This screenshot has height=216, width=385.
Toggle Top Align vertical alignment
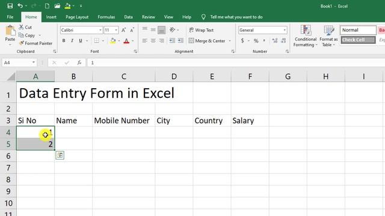145,30
